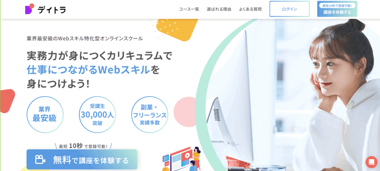
Task: Click the デイトラ logo icon
Action: (x=30, y=9)
